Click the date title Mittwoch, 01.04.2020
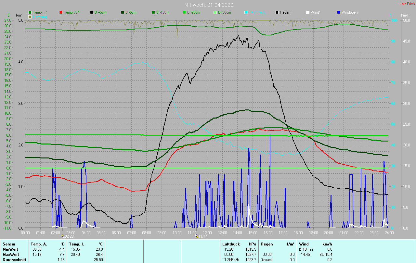The width and height of the screenshot is (416, 263). (x=208, y=5)
